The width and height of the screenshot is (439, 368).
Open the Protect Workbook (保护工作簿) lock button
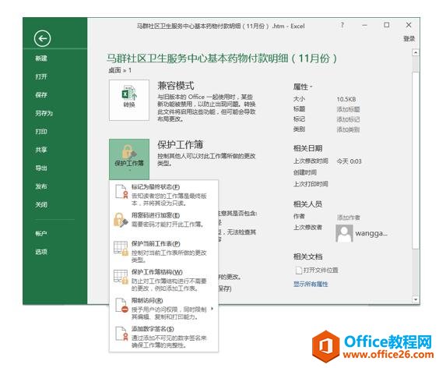[x=129, y=159]
